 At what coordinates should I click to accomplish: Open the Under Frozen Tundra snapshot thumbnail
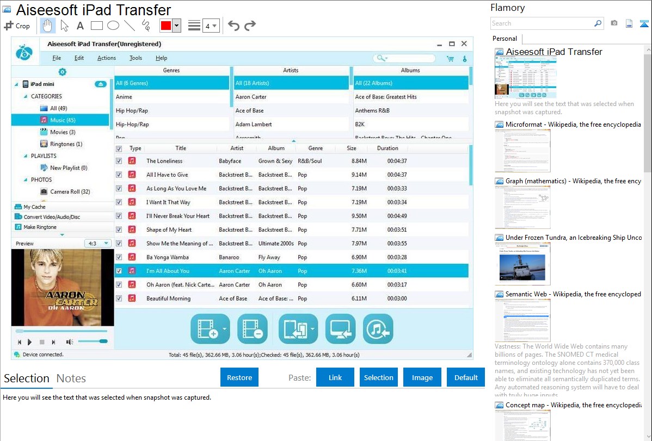(x=522, y=264)
